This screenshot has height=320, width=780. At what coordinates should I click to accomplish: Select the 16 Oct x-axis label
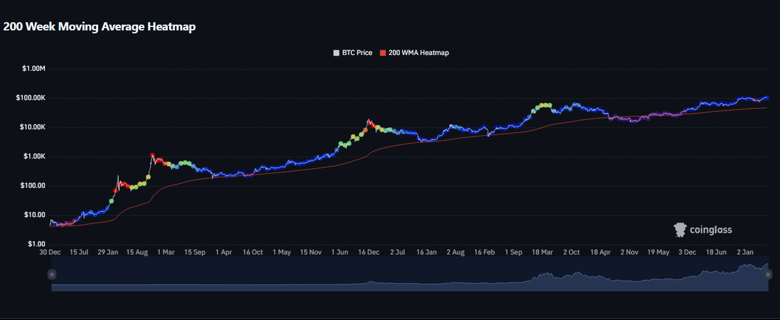[x=253, y=252]
